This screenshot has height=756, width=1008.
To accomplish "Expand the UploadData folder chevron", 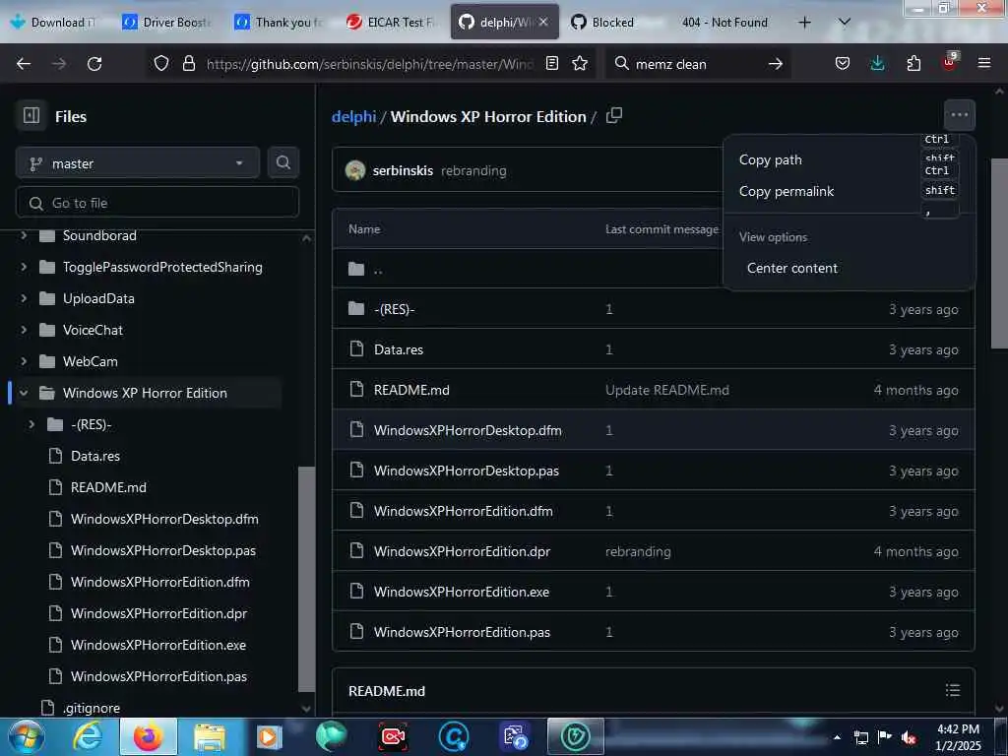I will click(24, 297).
